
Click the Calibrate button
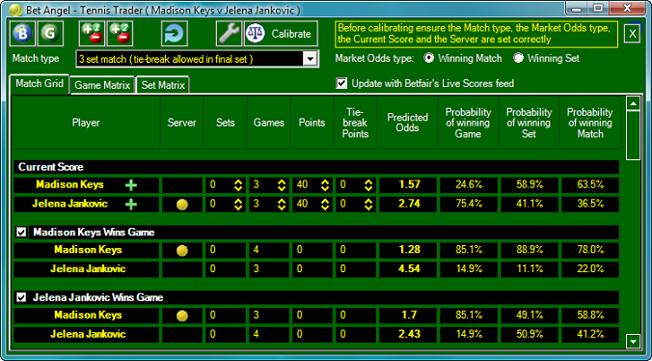(281, 33)
